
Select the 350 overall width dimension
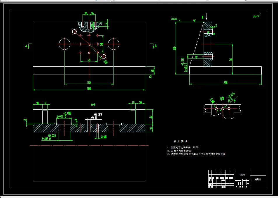pos(89,89)
